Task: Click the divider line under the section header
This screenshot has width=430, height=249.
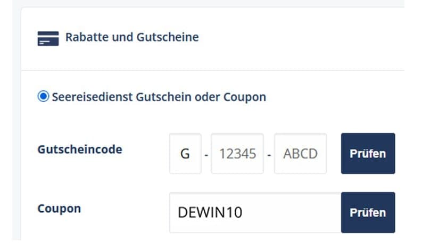Action: pyautogui.click(x=213, y=70)
